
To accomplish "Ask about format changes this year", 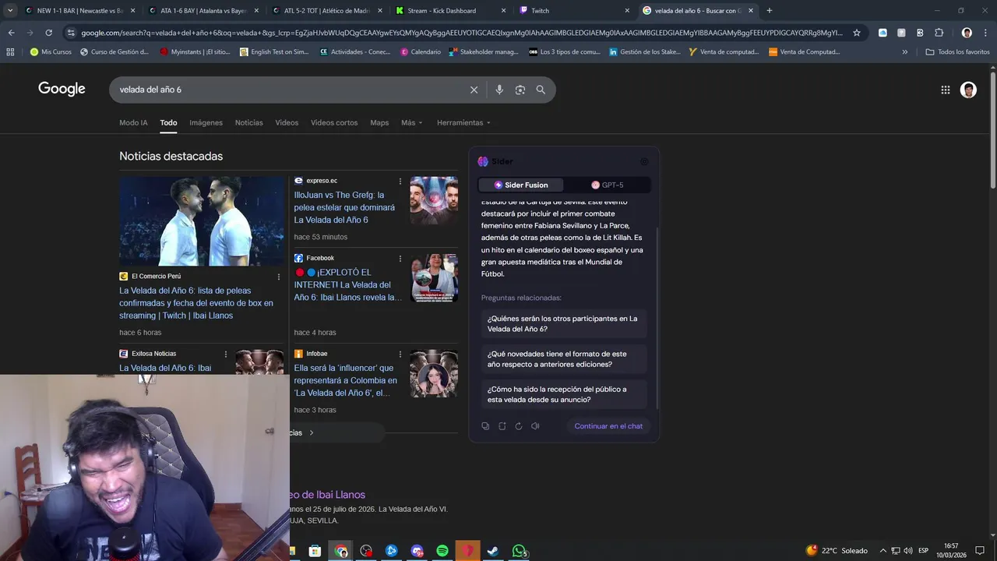I will [564, 359].
